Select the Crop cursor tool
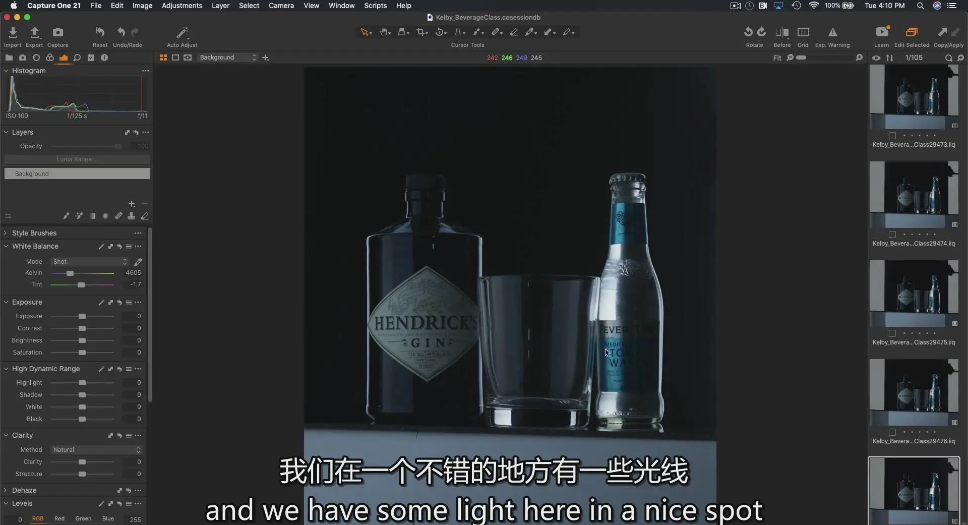Viewport: 968px width, 525px height. click(421, 32)
